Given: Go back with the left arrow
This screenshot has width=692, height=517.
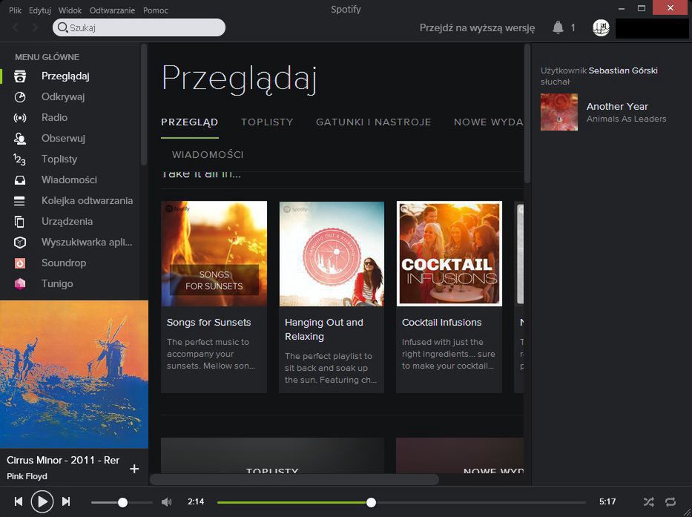Looking at the screenshot, I should tap(16, 27).
